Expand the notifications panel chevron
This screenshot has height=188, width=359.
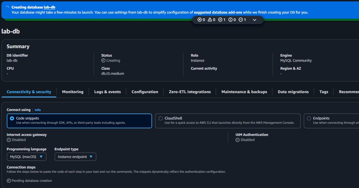tap(254, 20)
